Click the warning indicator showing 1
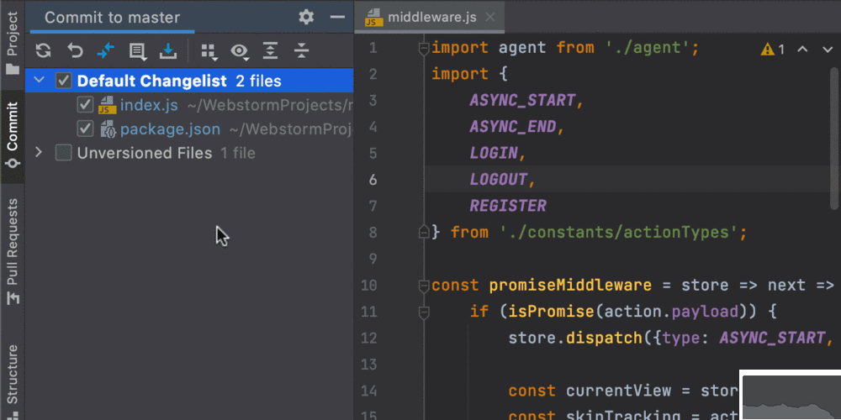This screenshot has height=420, width=841. 773,50
